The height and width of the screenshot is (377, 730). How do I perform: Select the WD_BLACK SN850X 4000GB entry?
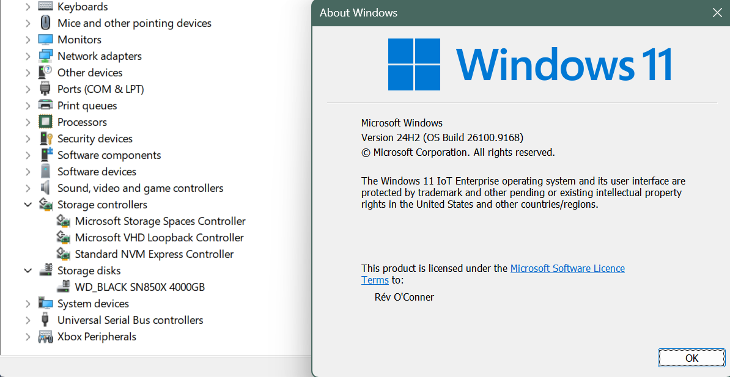139,287
